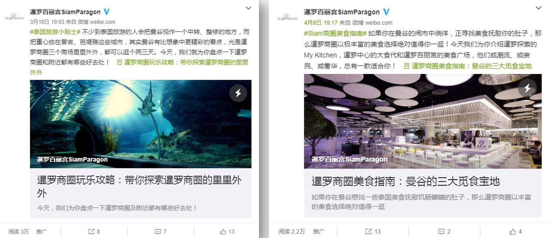Open the food court article thumbnail
Image resolution: width=549 pixels, height=238 pixels.
[x=423, y=121]
